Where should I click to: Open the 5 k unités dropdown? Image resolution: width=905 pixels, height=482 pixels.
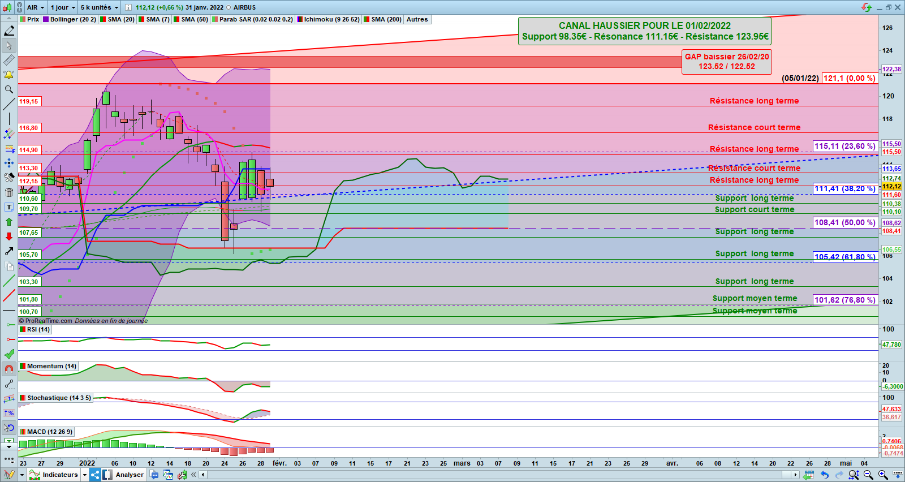click(100, 7)
